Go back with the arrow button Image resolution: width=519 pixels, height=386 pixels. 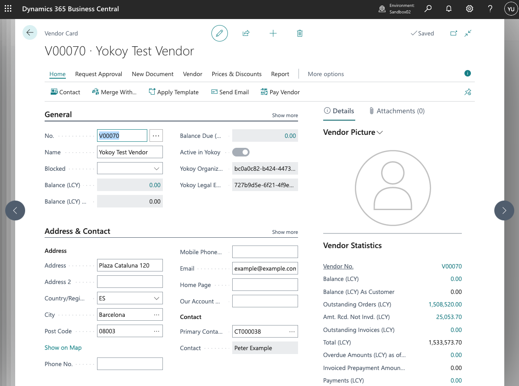[30, 32]
